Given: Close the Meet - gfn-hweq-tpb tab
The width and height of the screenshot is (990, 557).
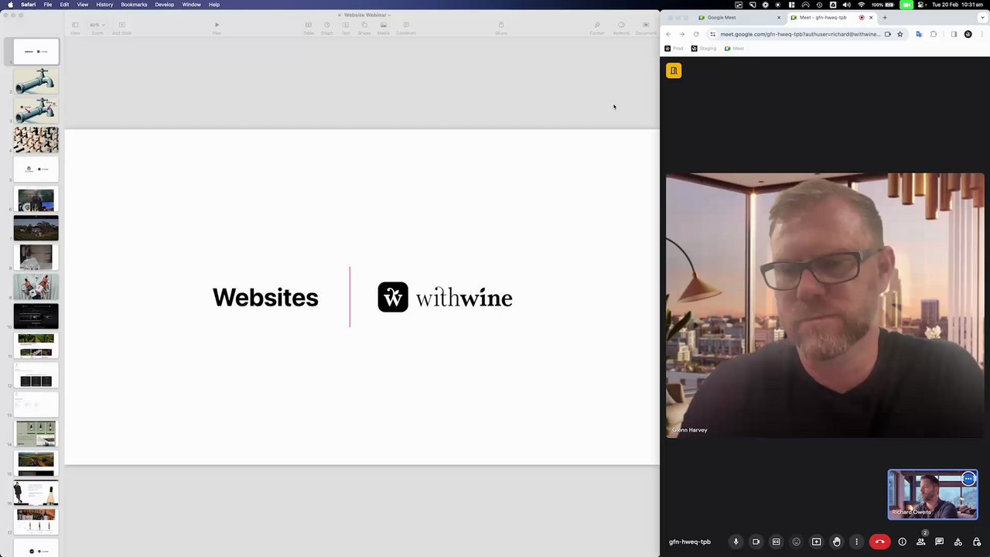Looking at the screenshot, I should [x=871, y=17].
